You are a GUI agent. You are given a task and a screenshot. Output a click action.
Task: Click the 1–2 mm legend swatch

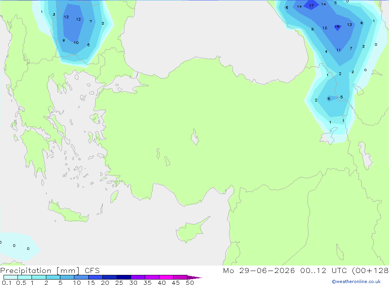tap(39, 277)
